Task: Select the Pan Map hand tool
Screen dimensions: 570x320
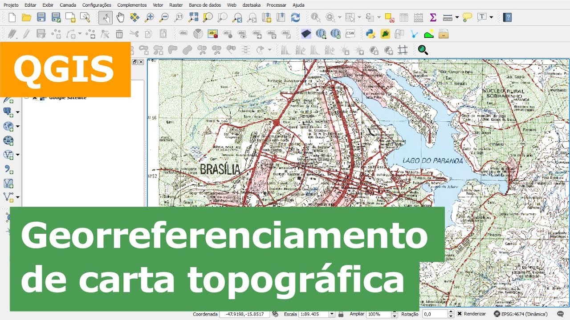Action: pyautogui.click(x=120, y=17)
